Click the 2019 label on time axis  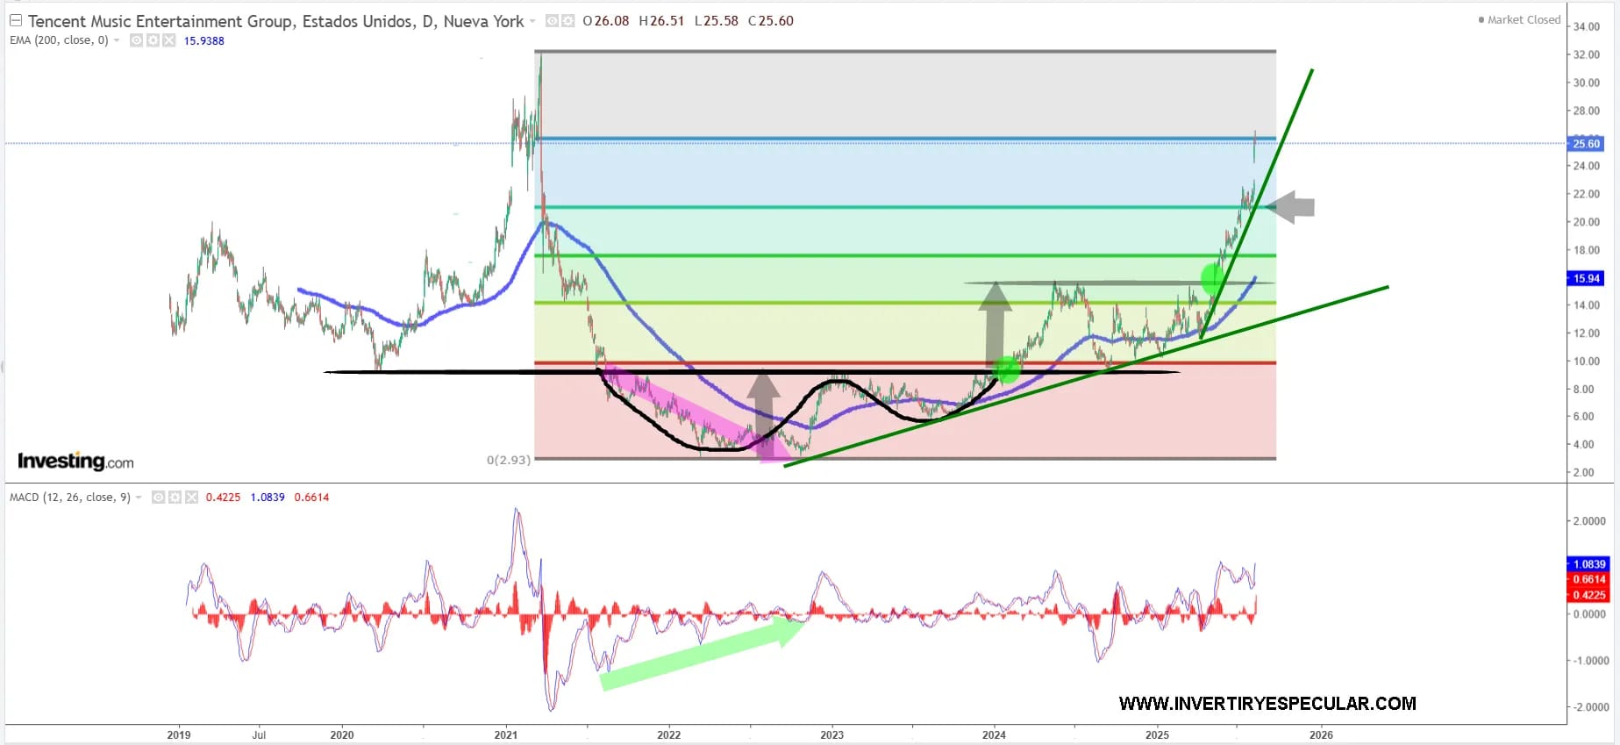pyautogui.click(x=179, y=734)
